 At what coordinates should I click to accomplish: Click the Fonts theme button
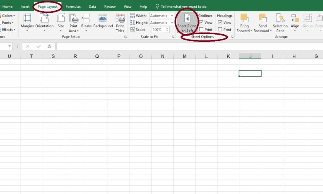[7, 23]
